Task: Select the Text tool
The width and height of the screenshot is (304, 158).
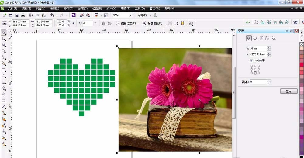Action: pyautogui.click(x=3, y=94)
